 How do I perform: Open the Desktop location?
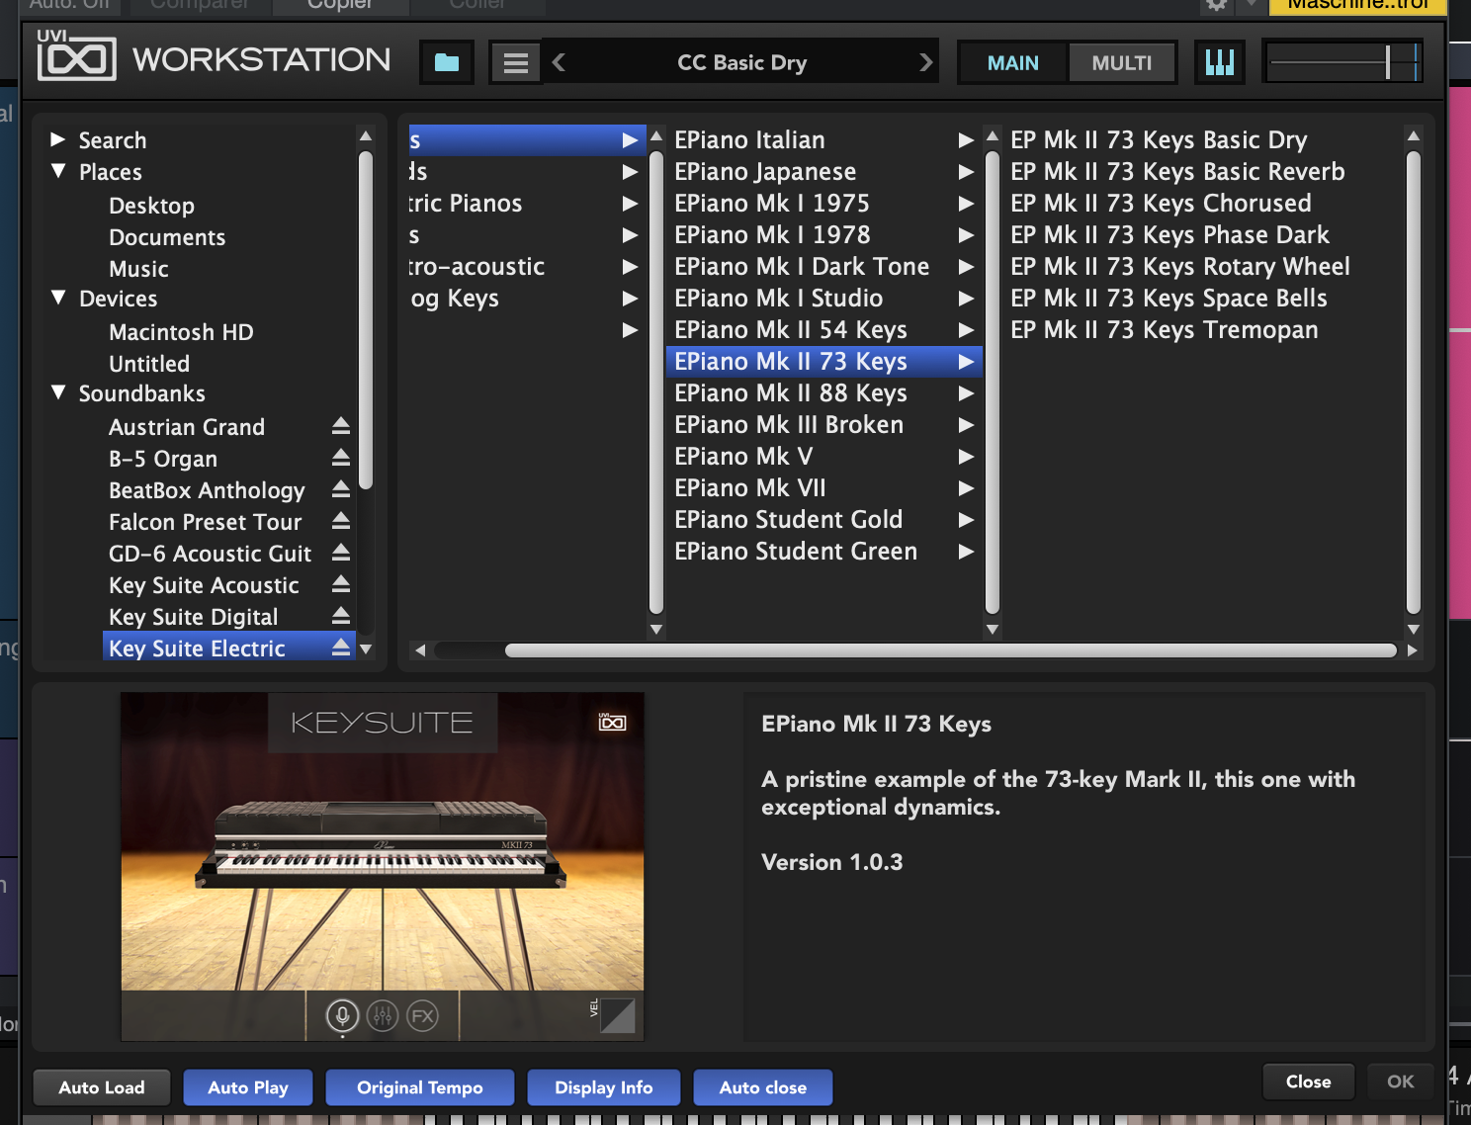(151, 206)
